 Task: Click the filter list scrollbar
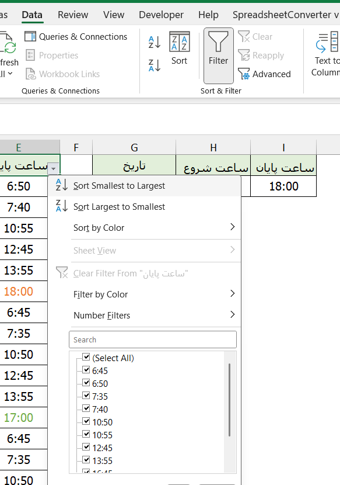pyautogui.click(x=229, y=400)
